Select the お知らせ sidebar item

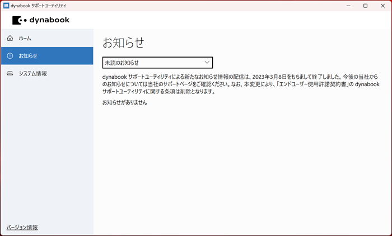pos(47,56)
